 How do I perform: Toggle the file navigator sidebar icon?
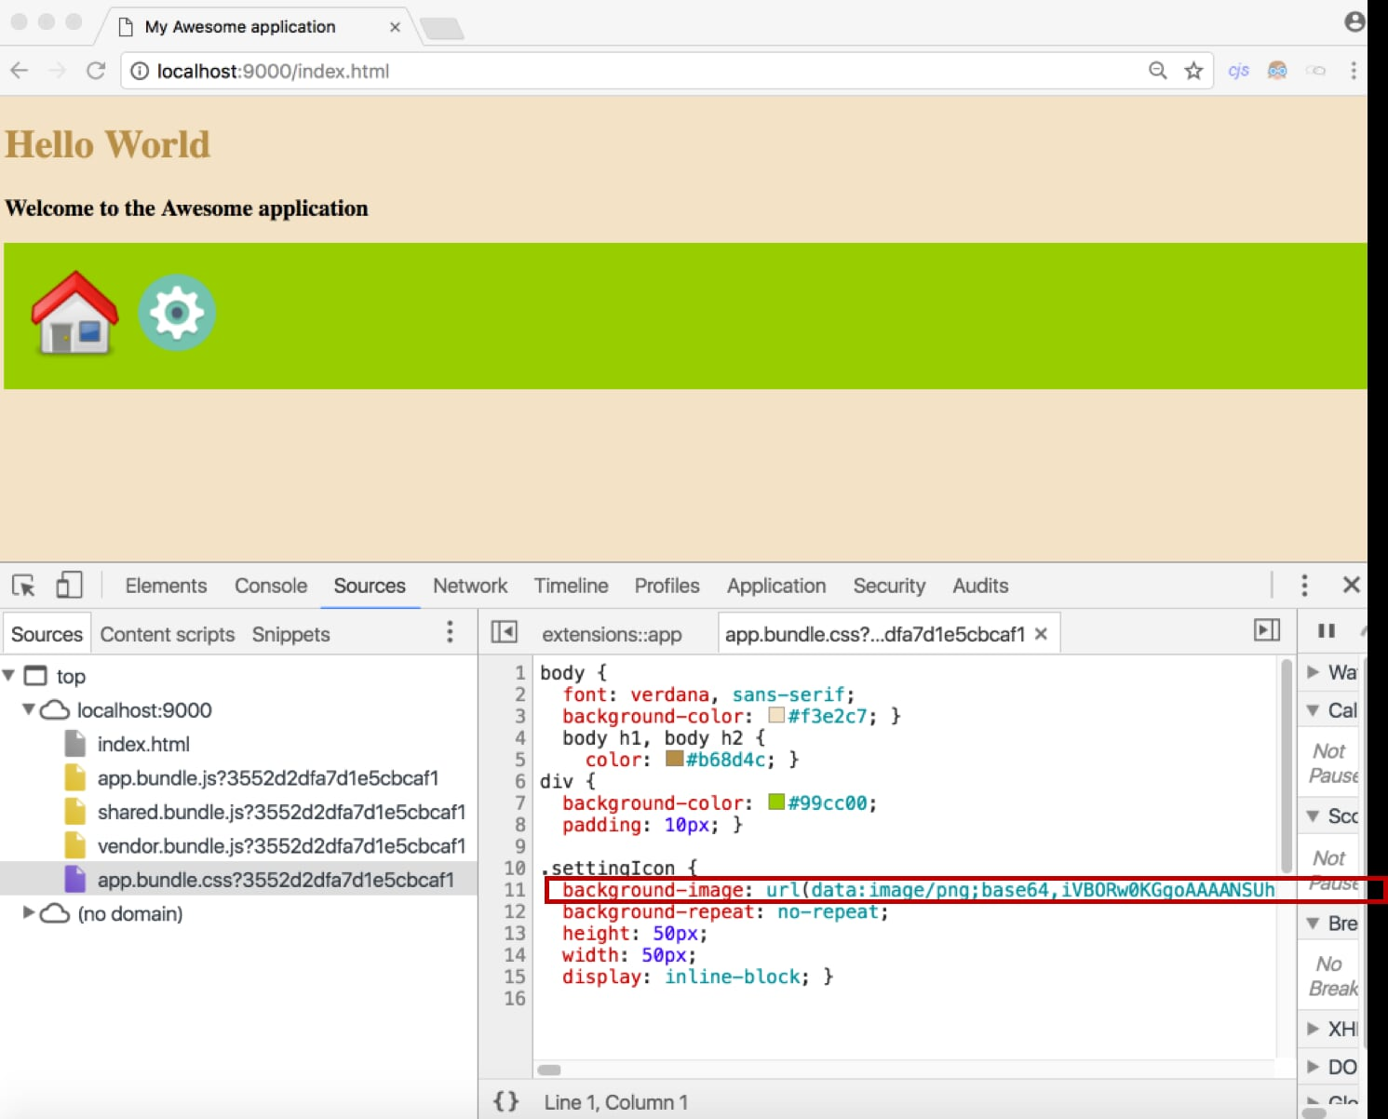(x=504, y=632)
